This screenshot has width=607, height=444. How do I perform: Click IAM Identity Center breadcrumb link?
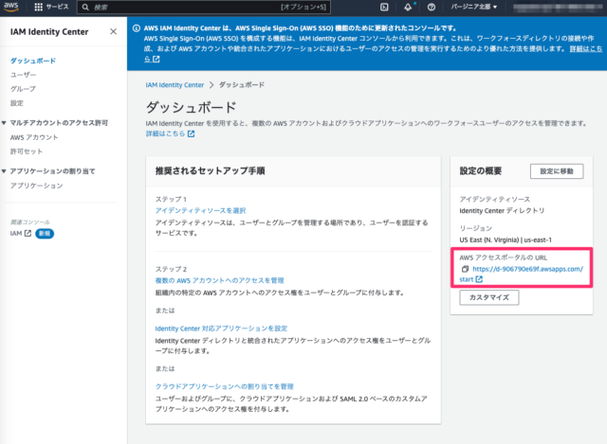[x=175, y=85]
